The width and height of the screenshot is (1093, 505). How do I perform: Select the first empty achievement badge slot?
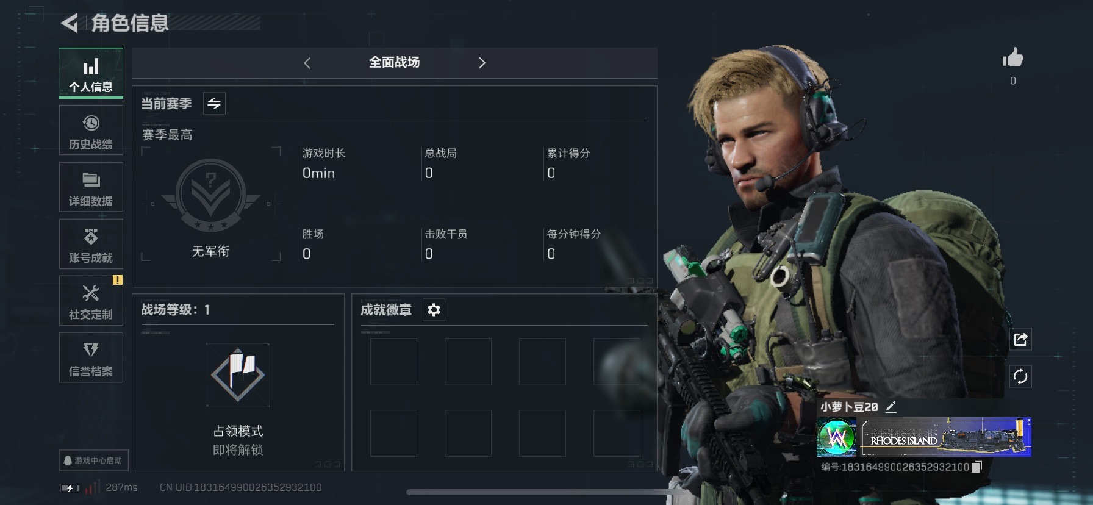point(393,361)
